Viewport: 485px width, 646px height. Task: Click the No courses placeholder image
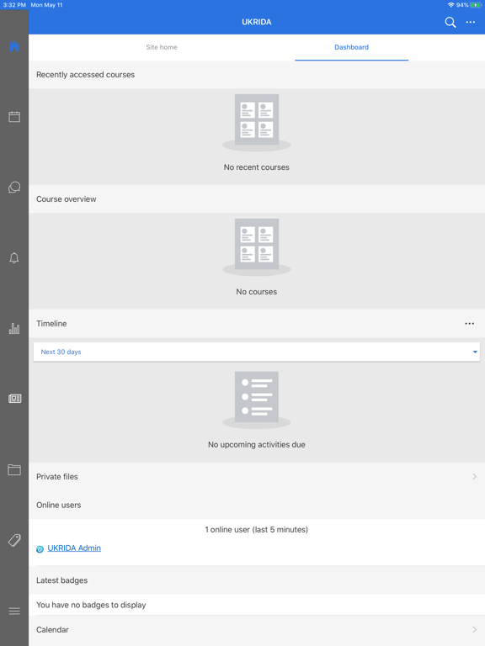[x=257, y=247]
